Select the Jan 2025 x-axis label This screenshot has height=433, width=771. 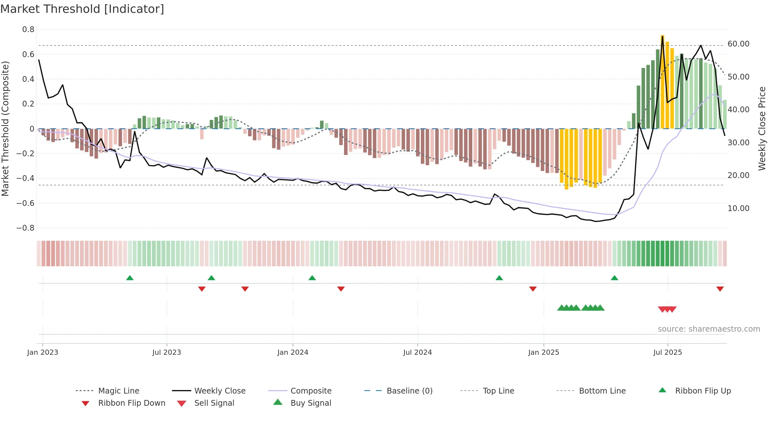[544, 352]
